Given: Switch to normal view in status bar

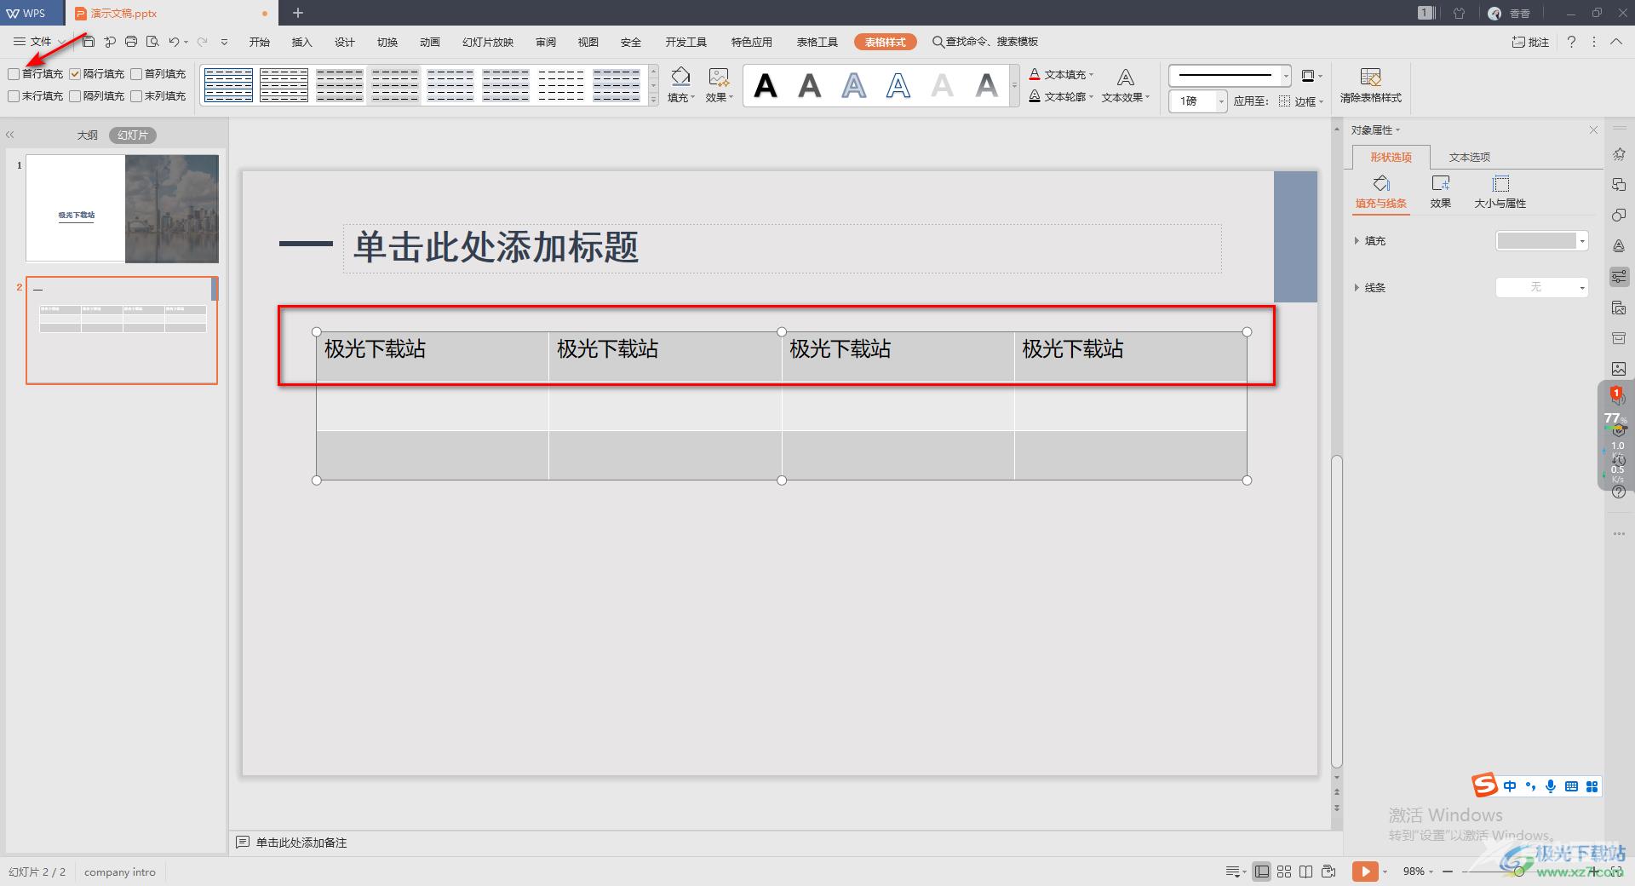Looking at the screenshot, I should (x=1262, y=872).
